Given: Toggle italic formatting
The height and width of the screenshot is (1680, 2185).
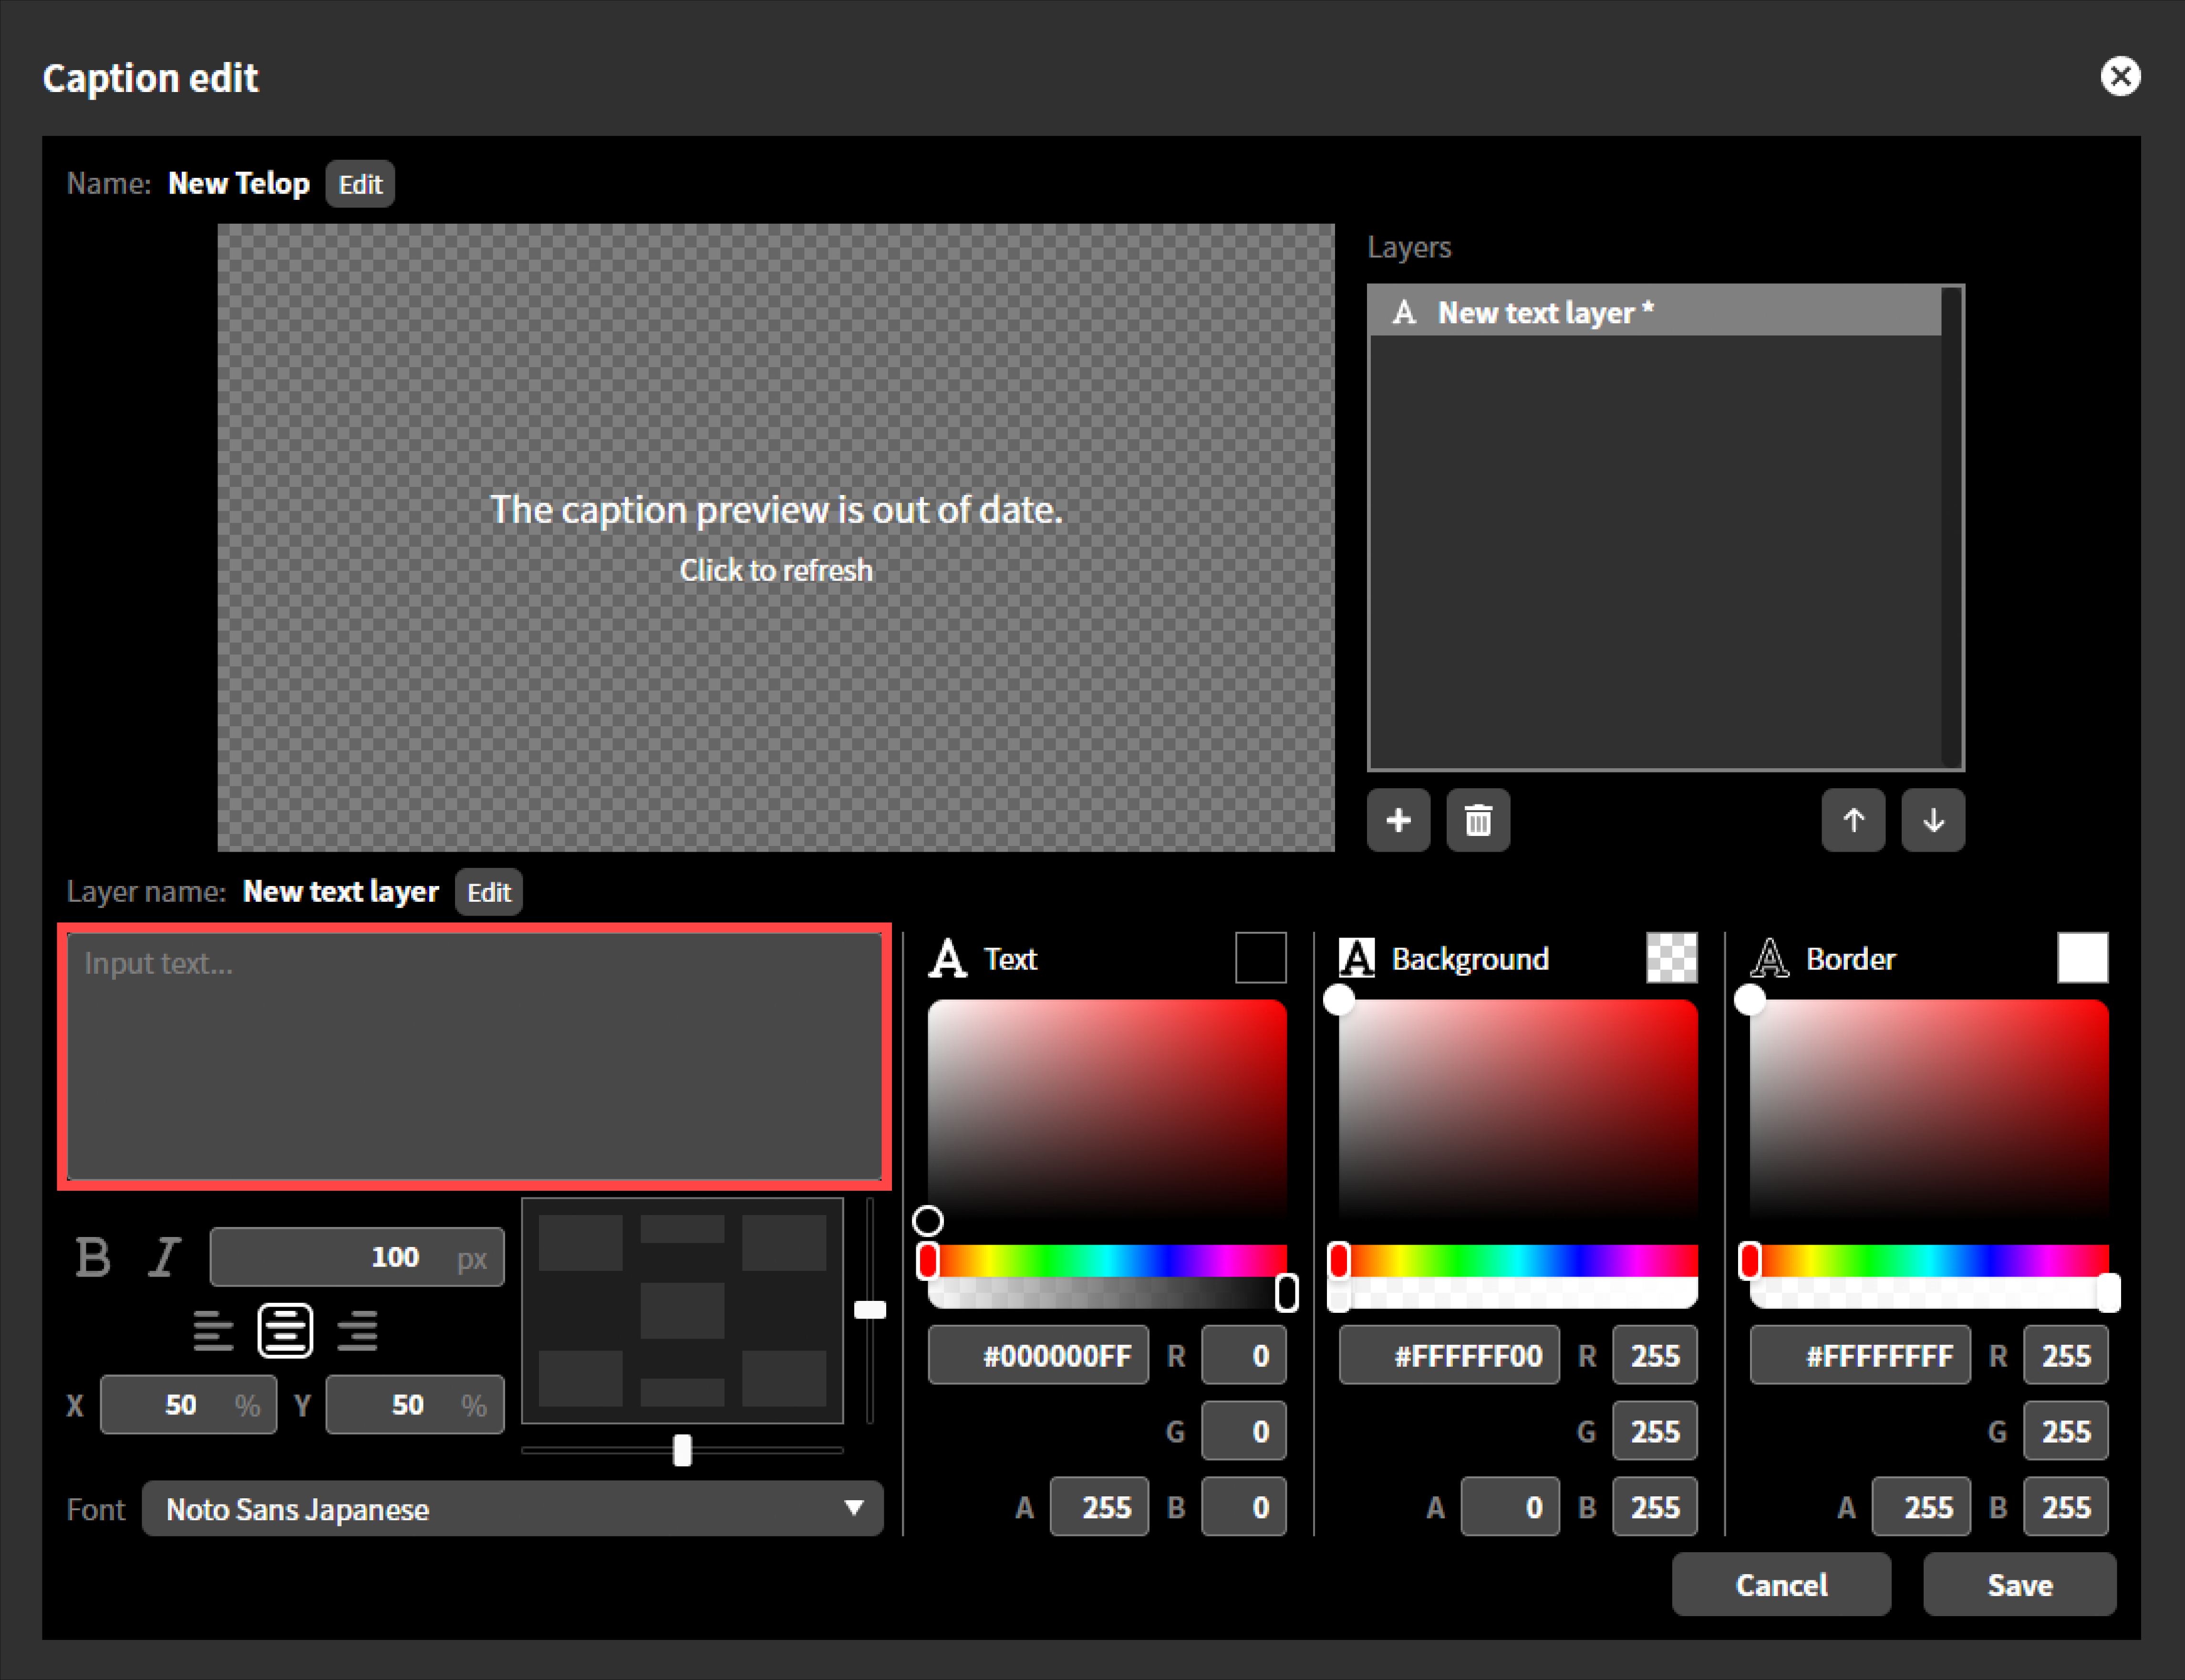Looking at the screenshot, I should pyautogui.click(x=165, y=1257).
